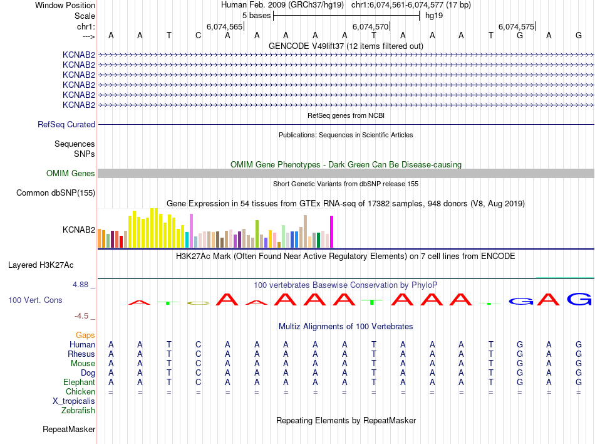Screen dimensions: 595x444
Task: Click the chr1:6,074,561-6,074,577 (17 bp) position text
Action: (411, 5)
